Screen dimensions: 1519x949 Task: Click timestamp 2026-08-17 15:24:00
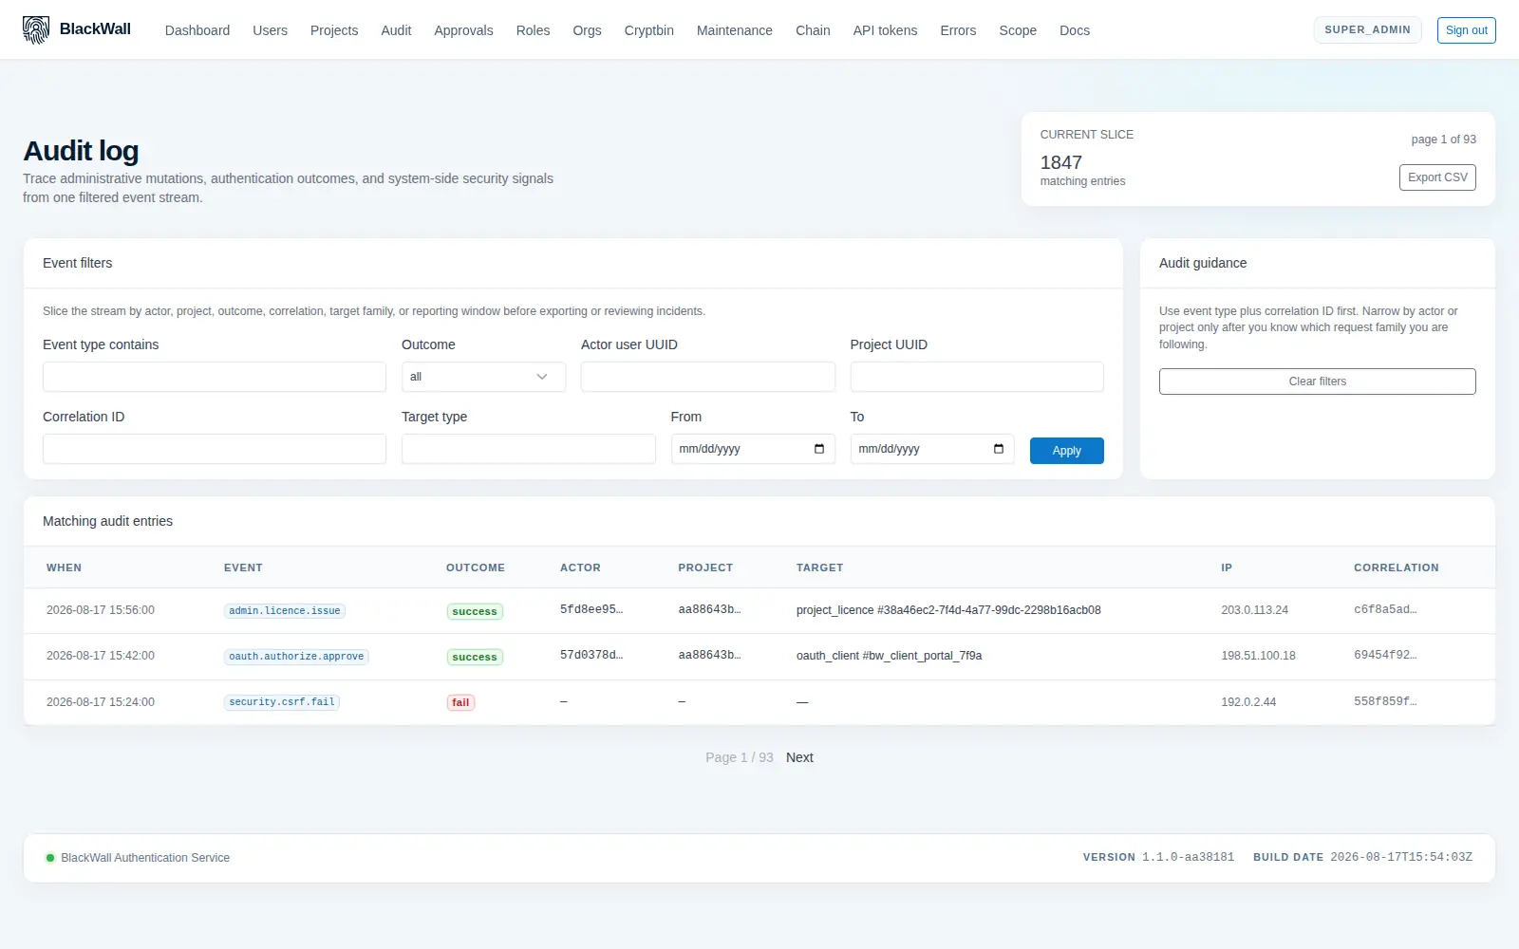tap(101, 702)
